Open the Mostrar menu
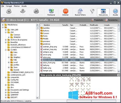The width and height of the screenshot is (121, 103). point(17,6)
